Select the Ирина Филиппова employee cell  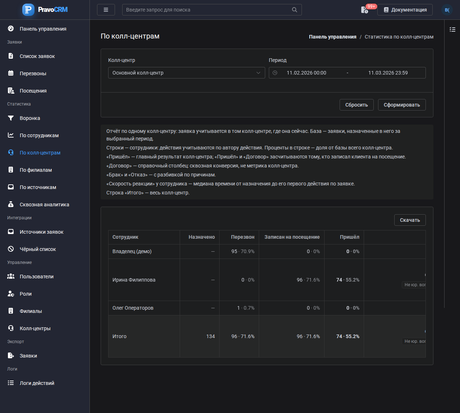pyautogui.click(x=144, y=280)
